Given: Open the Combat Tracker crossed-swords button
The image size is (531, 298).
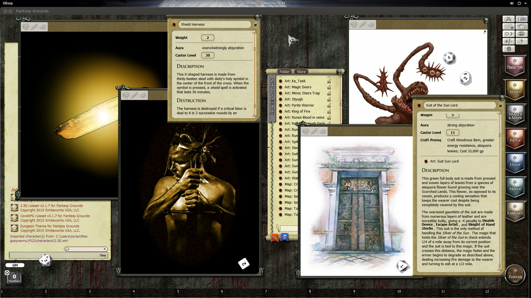Looking at the screenshot, I should [x=509, y=19].
